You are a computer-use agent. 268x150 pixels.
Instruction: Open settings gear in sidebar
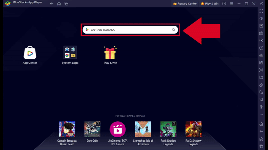(261, 124)
